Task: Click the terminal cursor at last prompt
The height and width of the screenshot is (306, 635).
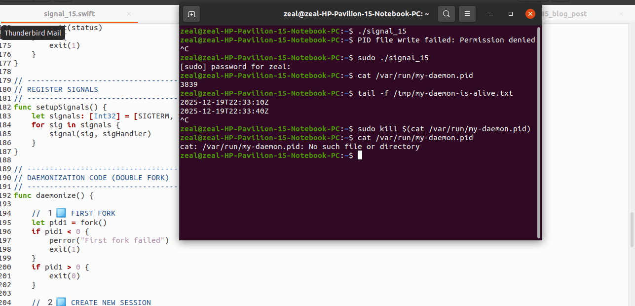Action: click(360, 155)
